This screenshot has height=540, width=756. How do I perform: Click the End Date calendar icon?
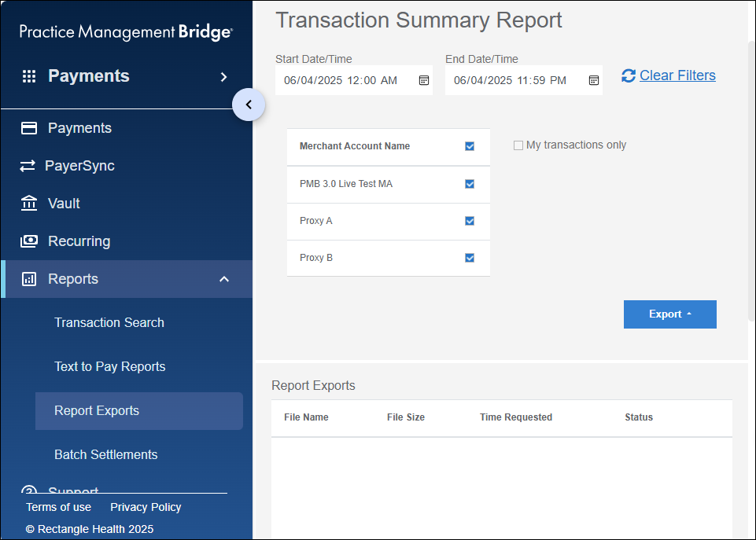pos(593,79)
